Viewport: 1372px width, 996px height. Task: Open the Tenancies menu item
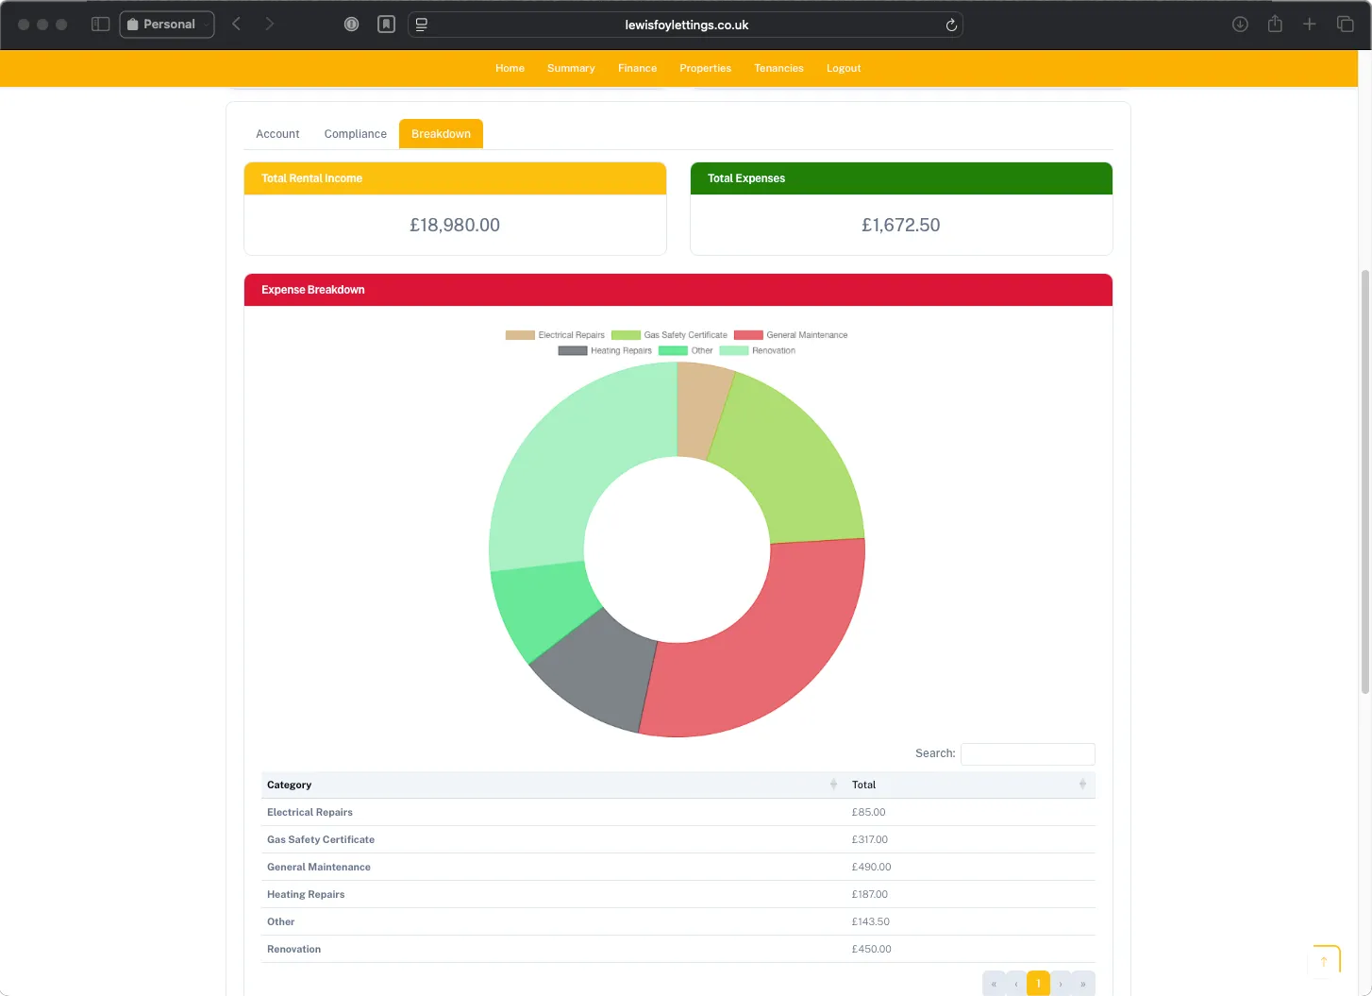pyautogui.click(x=778, y=68)
